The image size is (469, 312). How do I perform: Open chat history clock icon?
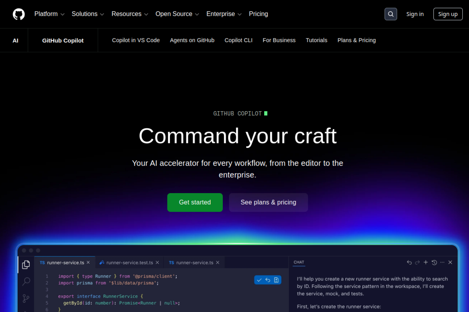(434, 262)
